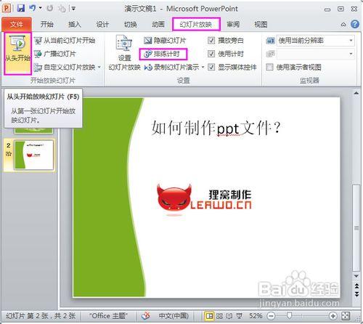Open the Undo history dropdown arrow
Screen dimensions: 363x324
[x=41, y=8]
